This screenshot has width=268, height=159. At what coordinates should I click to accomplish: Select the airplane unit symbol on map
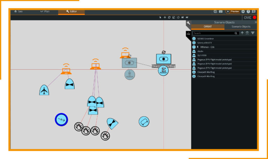point(44,90)
